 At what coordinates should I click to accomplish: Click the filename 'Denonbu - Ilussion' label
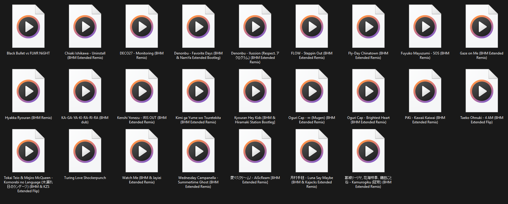(x=255, y=58)
